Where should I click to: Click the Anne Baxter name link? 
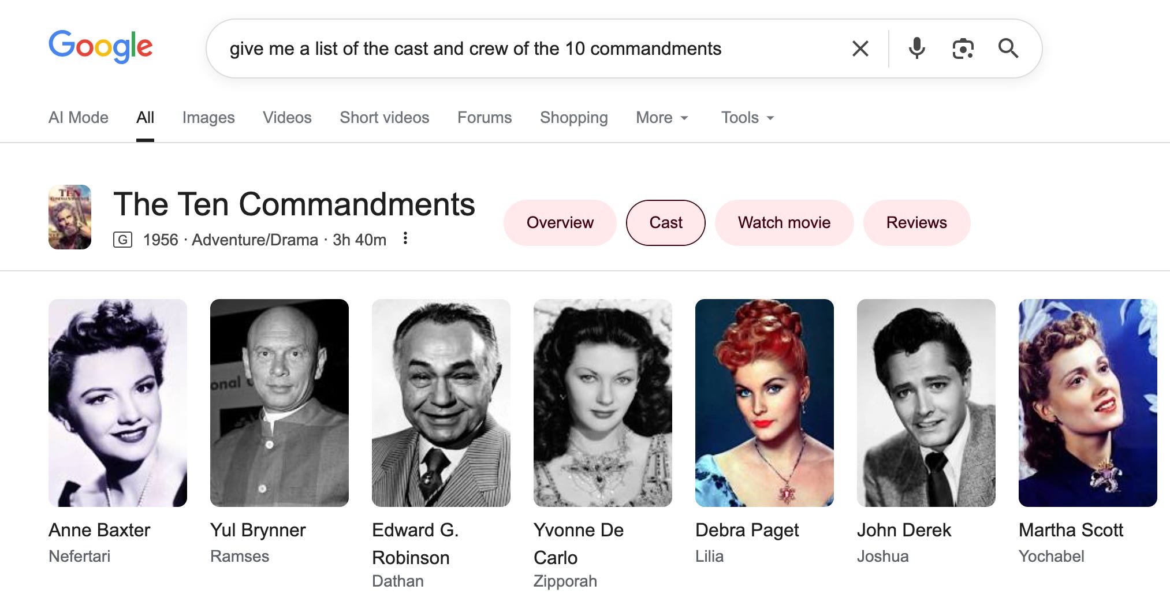[x=99, y=530]
